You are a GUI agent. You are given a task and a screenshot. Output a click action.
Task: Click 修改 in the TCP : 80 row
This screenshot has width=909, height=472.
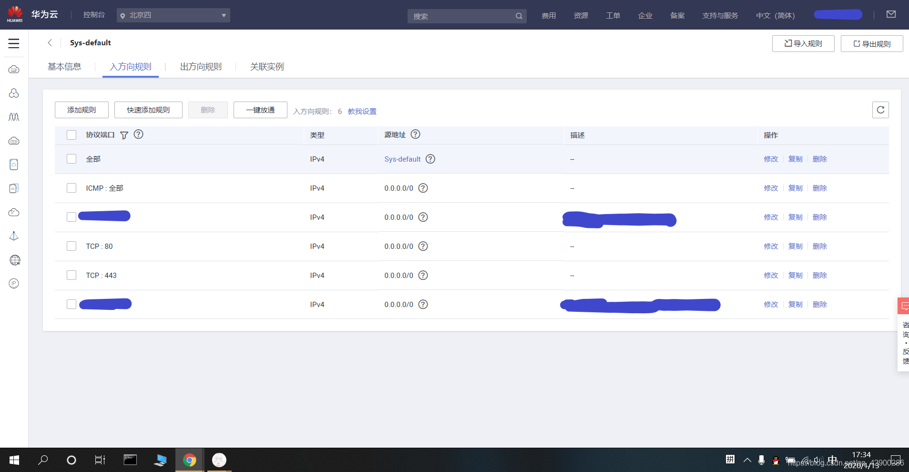[771, 246]
